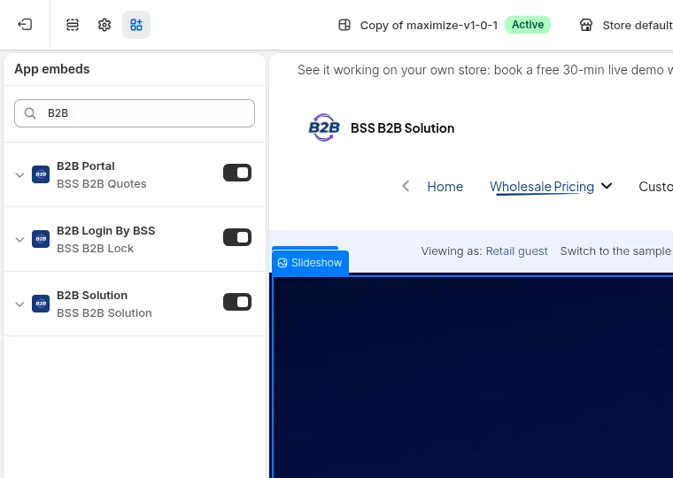Disable the B2B Portal embed toggle
Image resolution: width=673 pixels, height=478 pixels.
click(237, 173)
